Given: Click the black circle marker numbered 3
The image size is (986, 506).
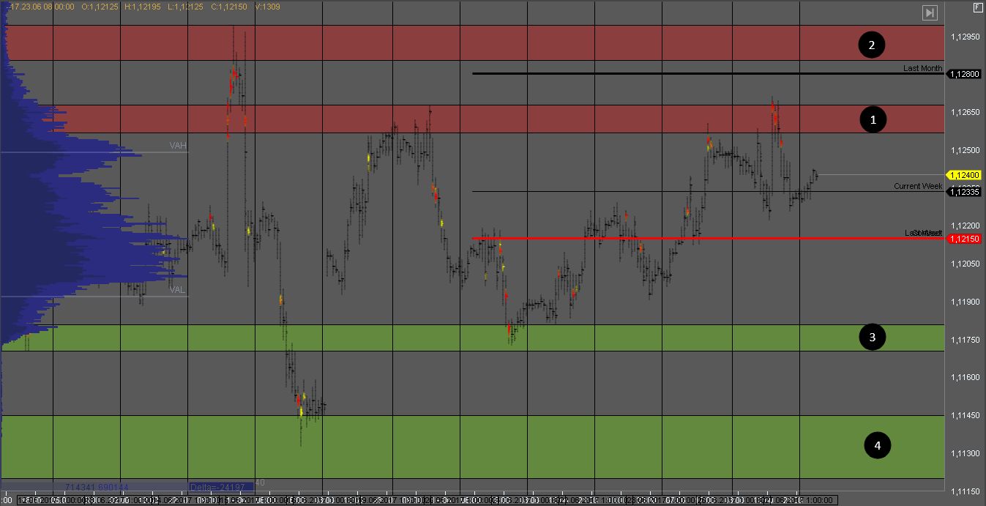Looking at the screenshot, I should click(872, 337).
